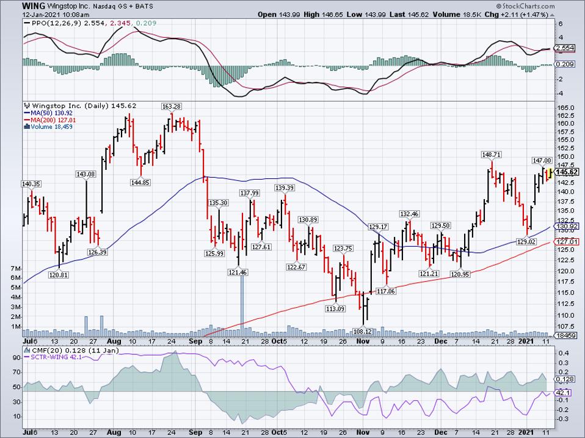Click the 130.89 high label
The width and height of the screenshot is (585, 438).
308,220
